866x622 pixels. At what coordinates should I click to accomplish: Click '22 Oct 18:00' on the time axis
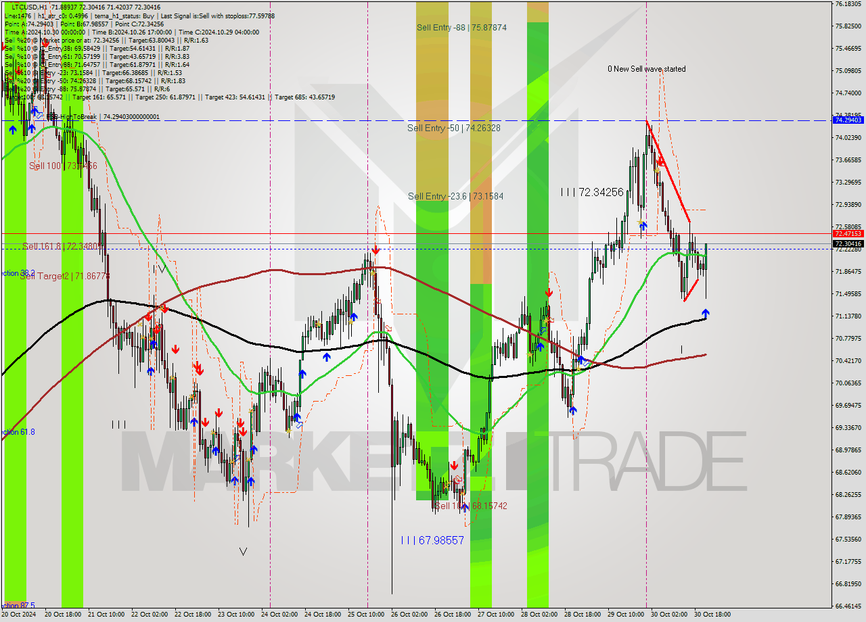coord(192,614)
